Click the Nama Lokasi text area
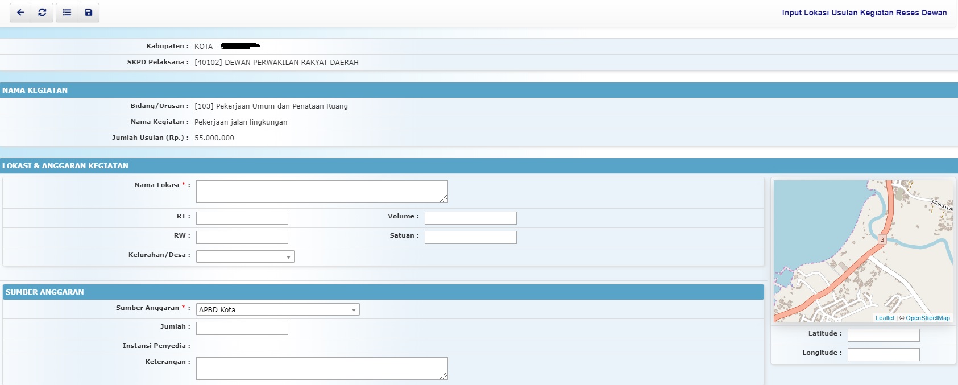 321,192
